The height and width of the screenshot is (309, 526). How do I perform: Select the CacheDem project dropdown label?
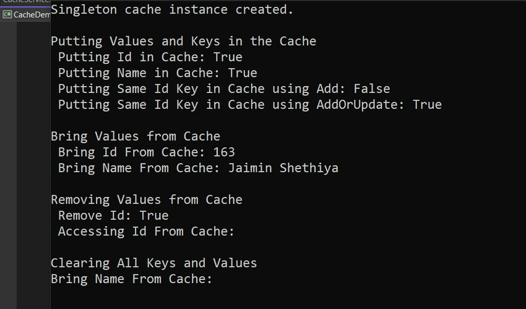[32, 15]
